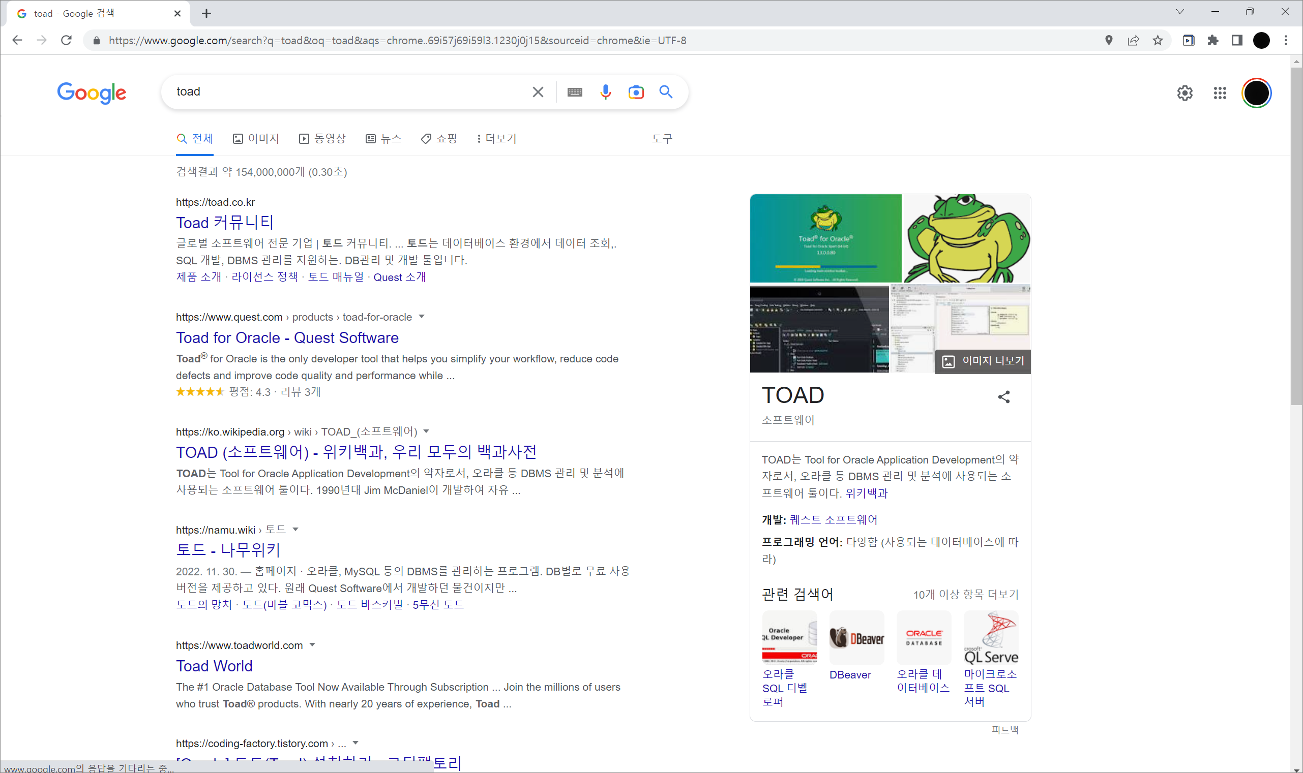Open the Chrome three-dot menu
Screen dimensions: 1303x773
pyautogui.click(x=1286, y=40)
